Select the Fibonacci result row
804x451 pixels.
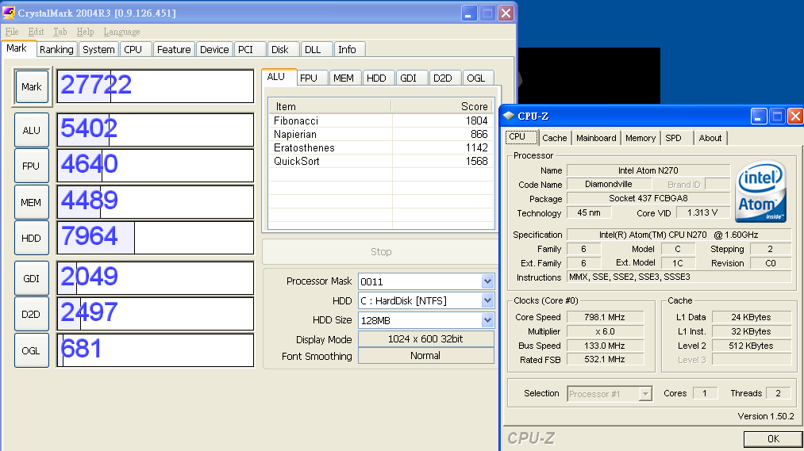point(381,120)
